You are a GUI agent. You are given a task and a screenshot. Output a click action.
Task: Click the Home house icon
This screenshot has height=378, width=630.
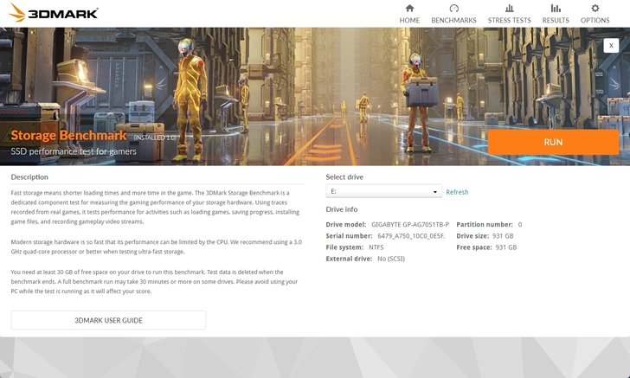point(409,9)
